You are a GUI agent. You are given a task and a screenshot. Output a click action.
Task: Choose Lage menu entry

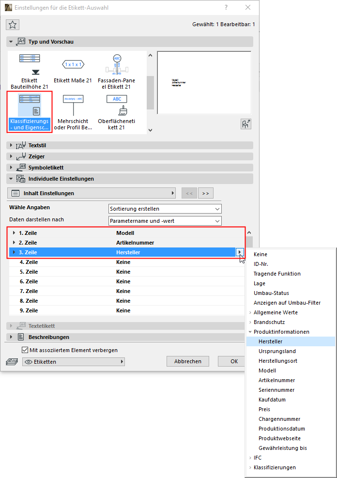tap(291, 283)
